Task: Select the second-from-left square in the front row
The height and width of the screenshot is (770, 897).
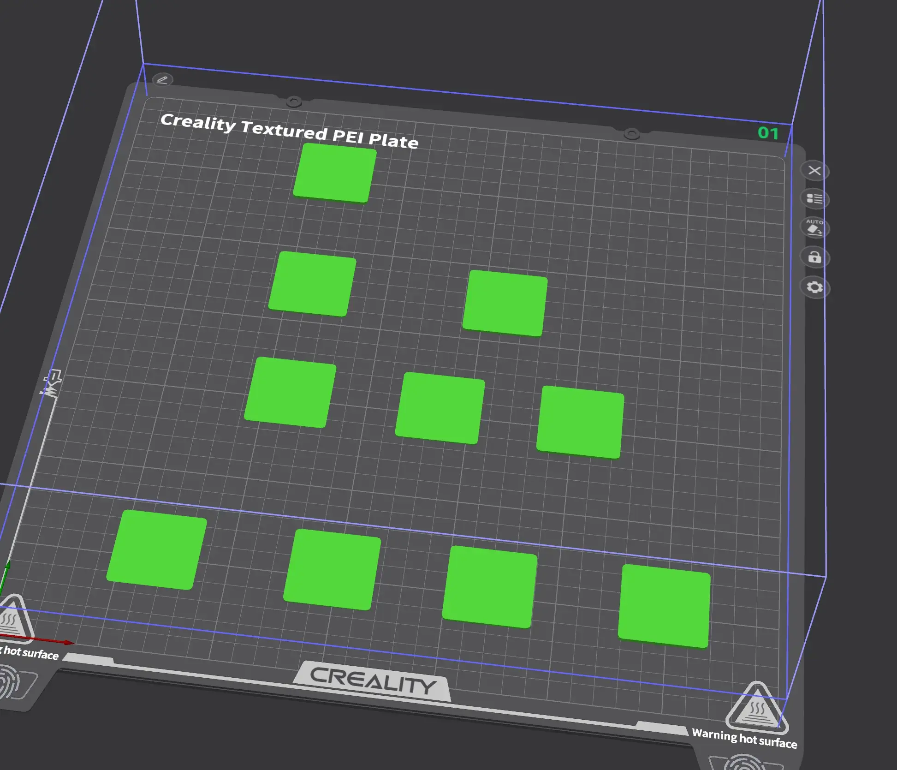Action: coord(332,569)
